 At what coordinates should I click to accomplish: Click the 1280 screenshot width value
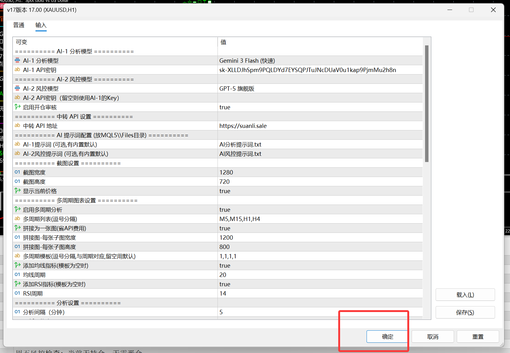point(226,172)
